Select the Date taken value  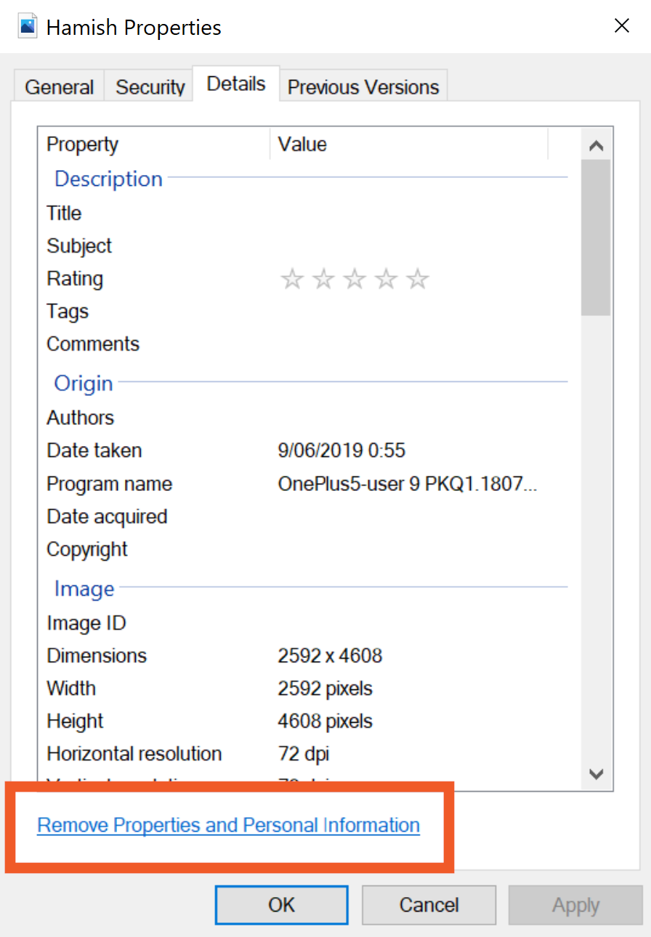341,450
